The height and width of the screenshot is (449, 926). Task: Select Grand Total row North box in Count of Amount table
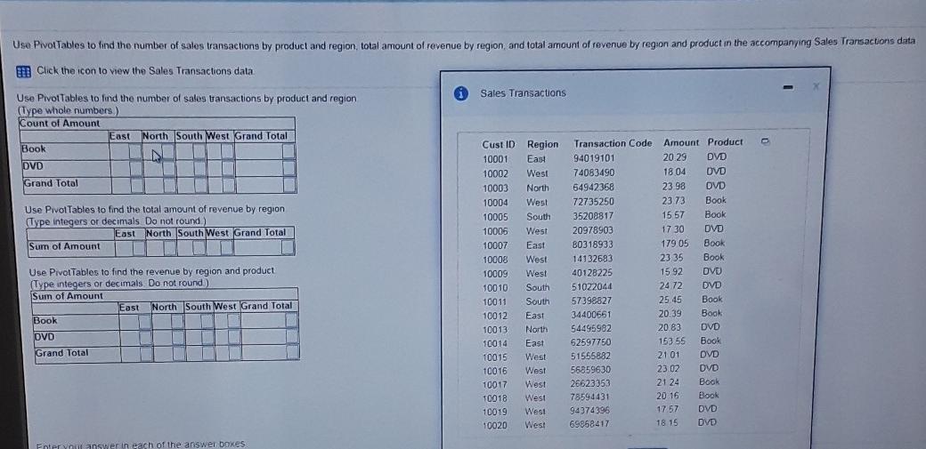(169, 185)
